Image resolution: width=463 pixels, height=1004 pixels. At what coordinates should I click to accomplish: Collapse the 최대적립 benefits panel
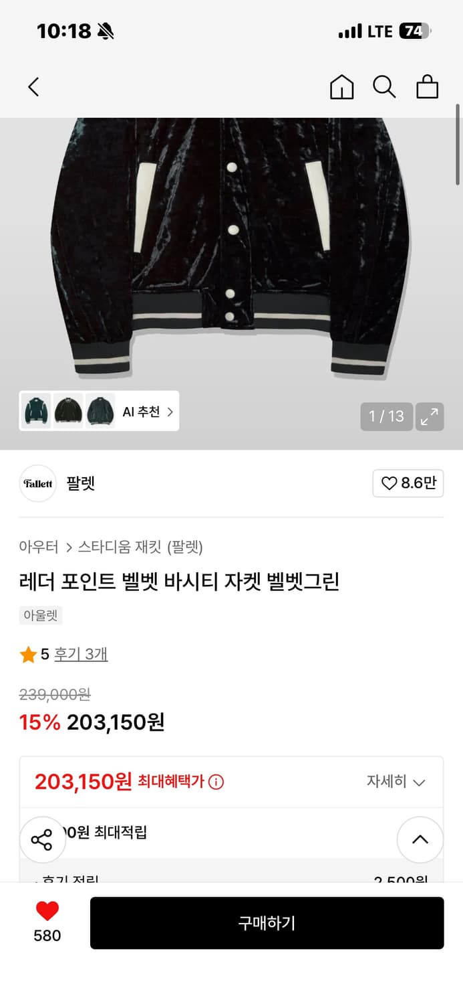[420, 839]
